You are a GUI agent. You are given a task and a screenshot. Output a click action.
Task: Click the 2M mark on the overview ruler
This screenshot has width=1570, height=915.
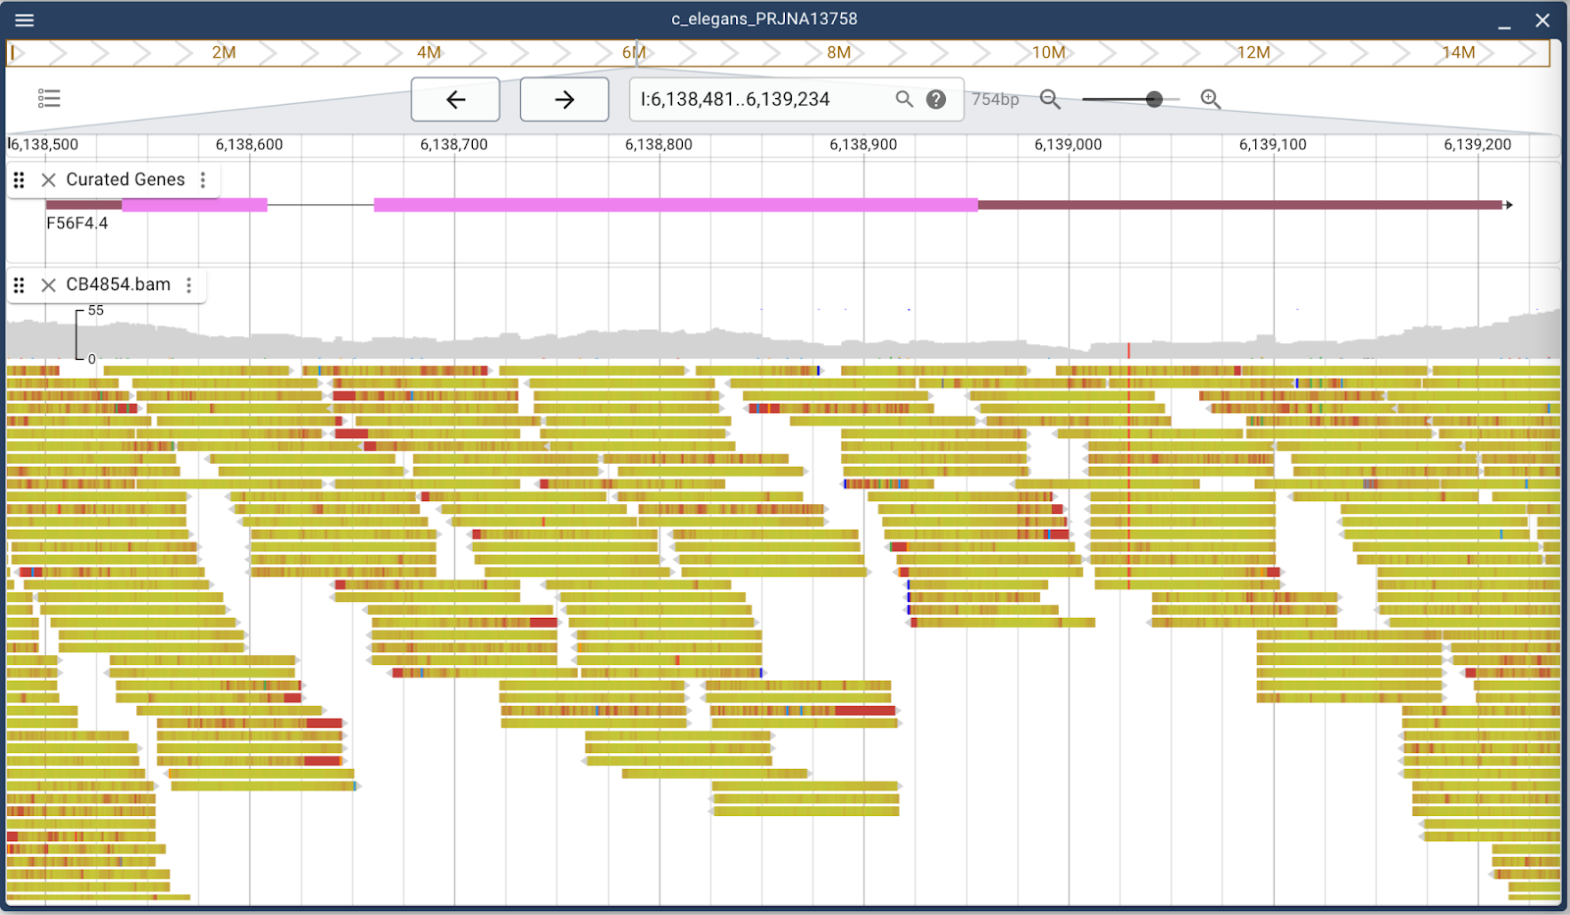coord(224,52)
